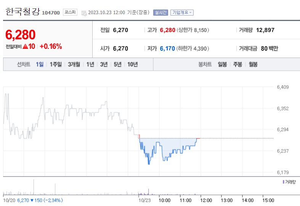Click the +0.16% change value
300x206 pixels.
51,46
